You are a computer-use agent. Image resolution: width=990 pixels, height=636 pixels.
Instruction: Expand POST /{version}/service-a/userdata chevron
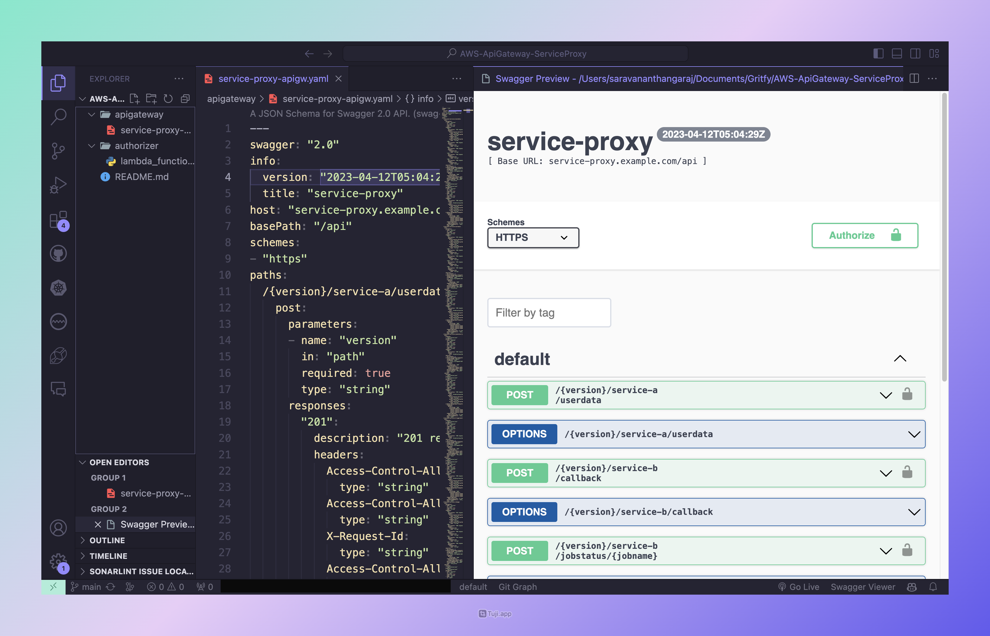[x=885, y=395]
